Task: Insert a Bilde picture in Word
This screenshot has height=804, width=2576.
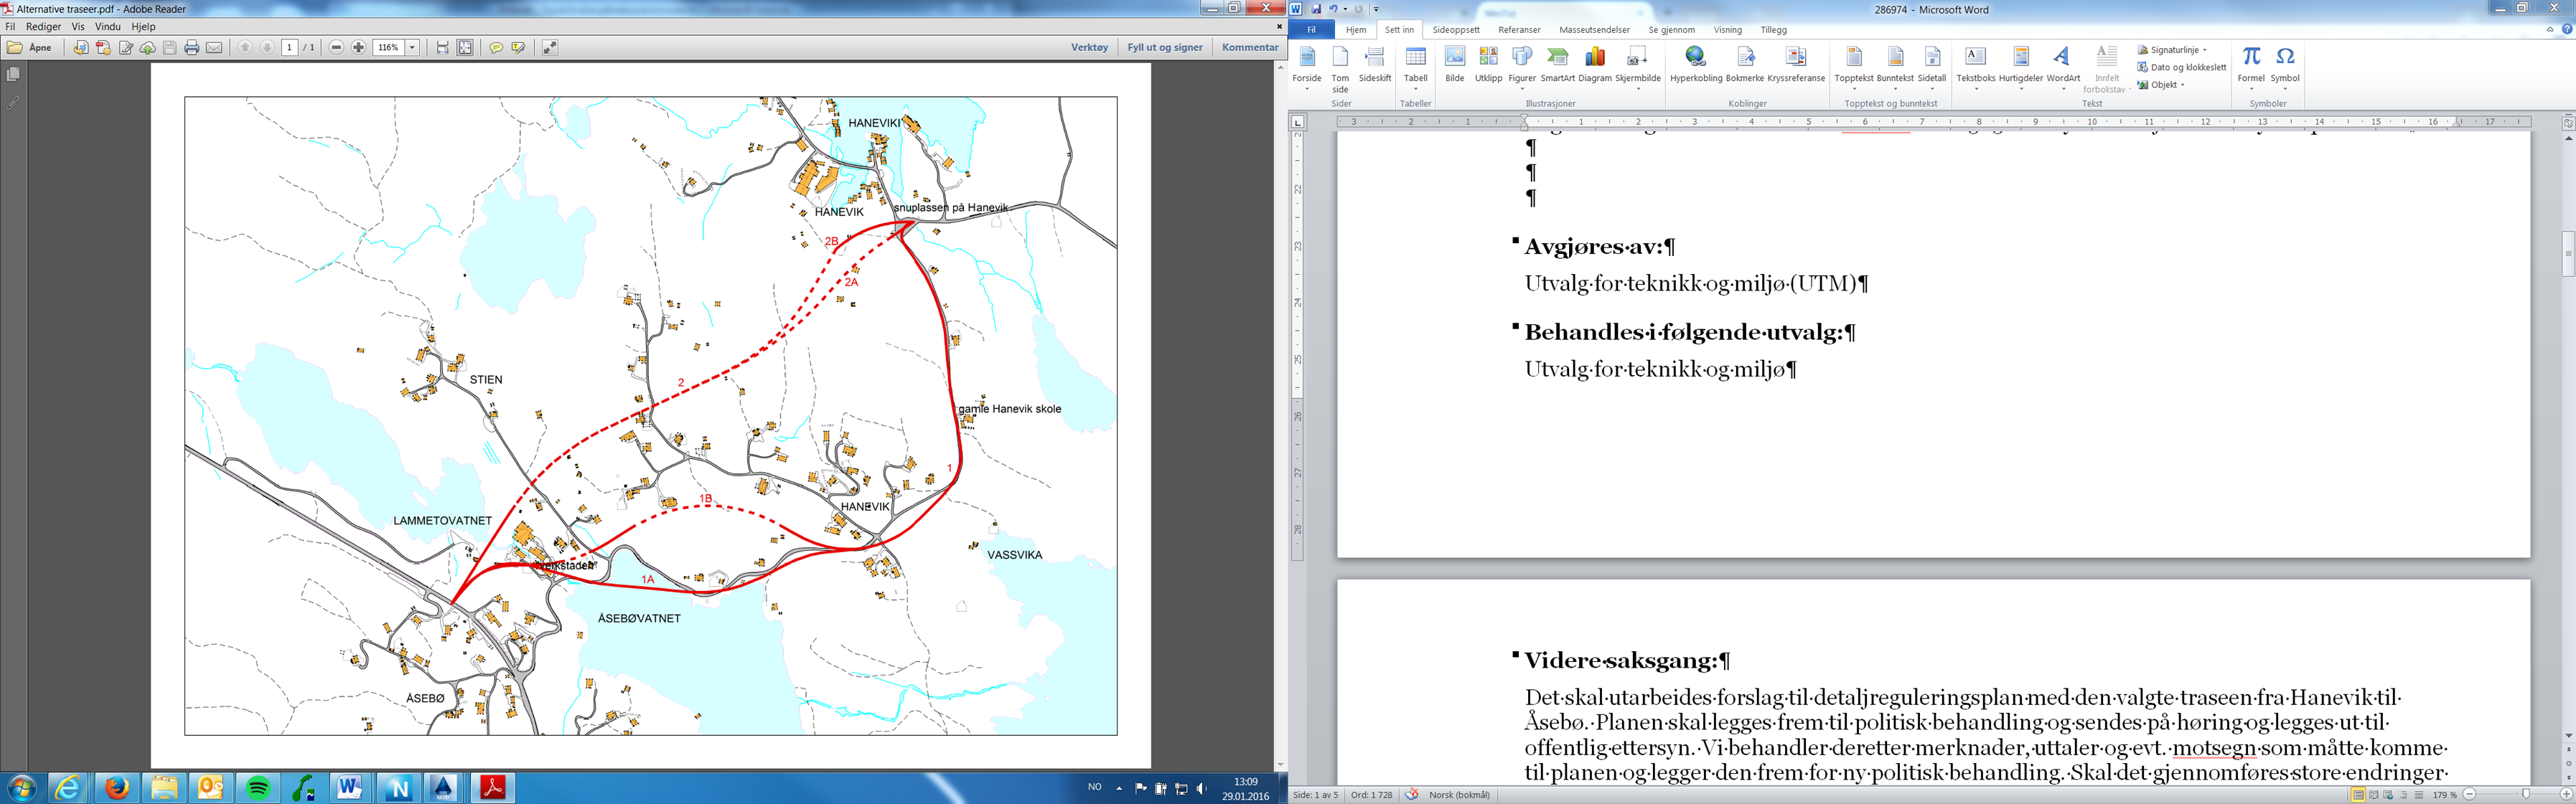Action: pos(1455,65)
